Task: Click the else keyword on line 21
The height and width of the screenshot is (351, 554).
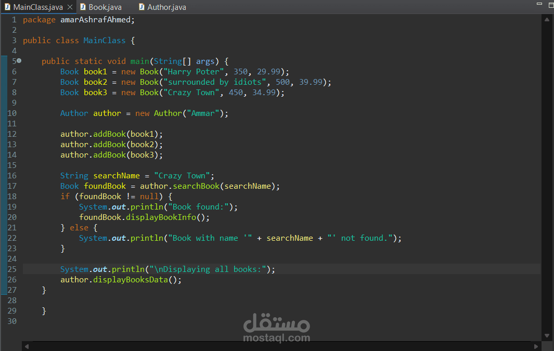Action: click(x=79, y=228)
